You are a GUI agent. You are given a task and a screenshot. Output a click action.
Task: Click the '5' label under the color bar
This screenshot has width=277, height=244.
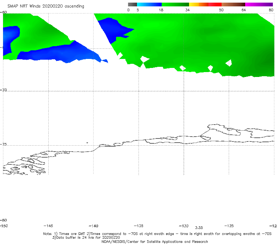point(138,10)
